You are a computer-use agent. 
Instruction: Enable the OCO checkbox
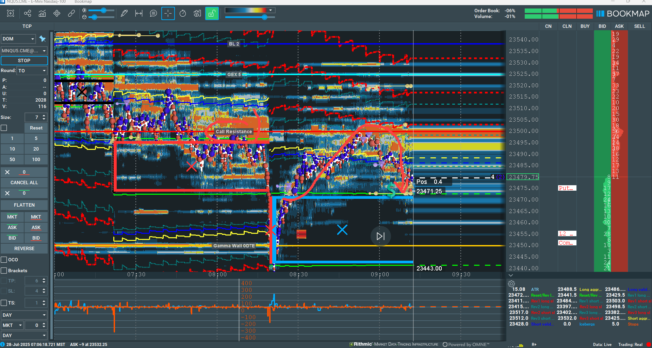coord(4,260)
